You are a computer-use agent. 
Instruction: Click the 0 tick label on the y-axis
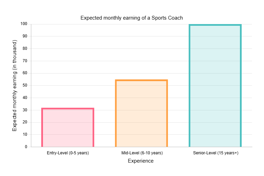pos(26,147)
